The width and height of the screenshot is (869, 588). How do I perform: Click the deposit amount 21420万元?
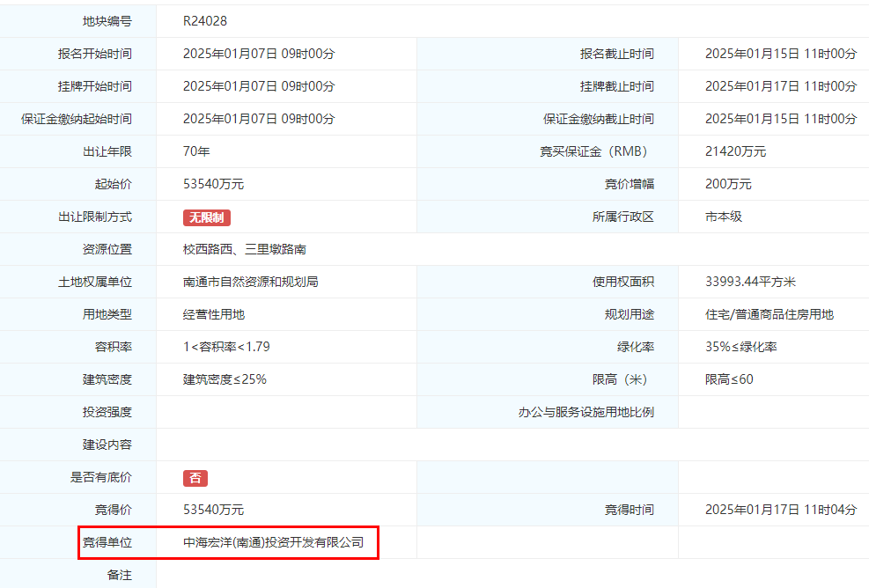735,151
